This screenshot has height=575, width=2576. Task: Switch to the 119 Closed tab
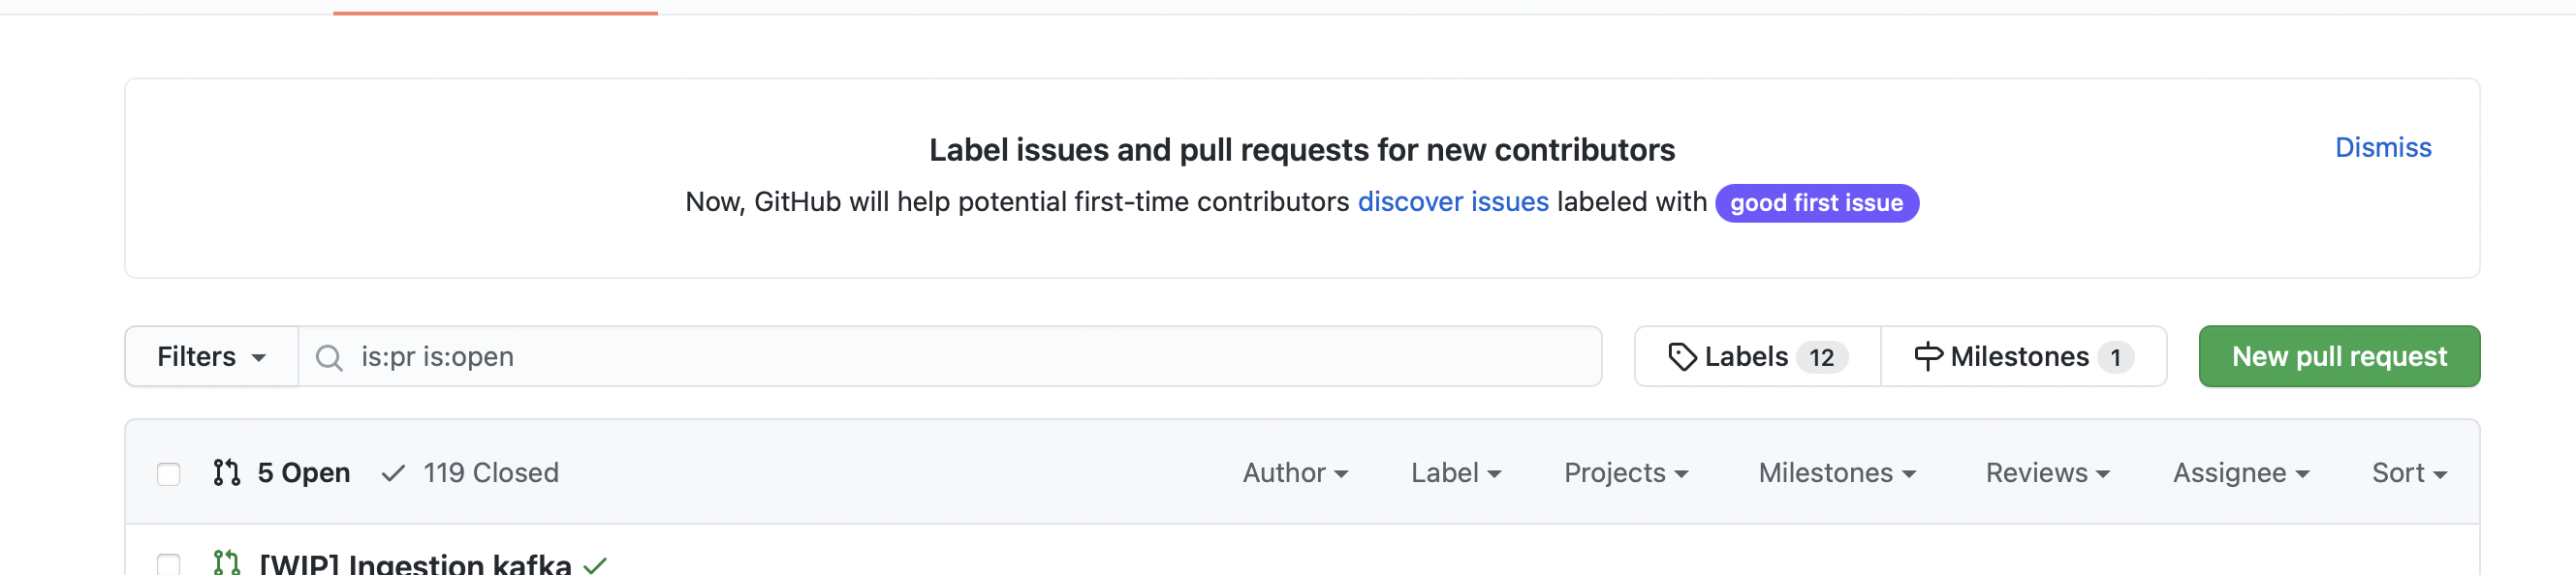[491, 472]
